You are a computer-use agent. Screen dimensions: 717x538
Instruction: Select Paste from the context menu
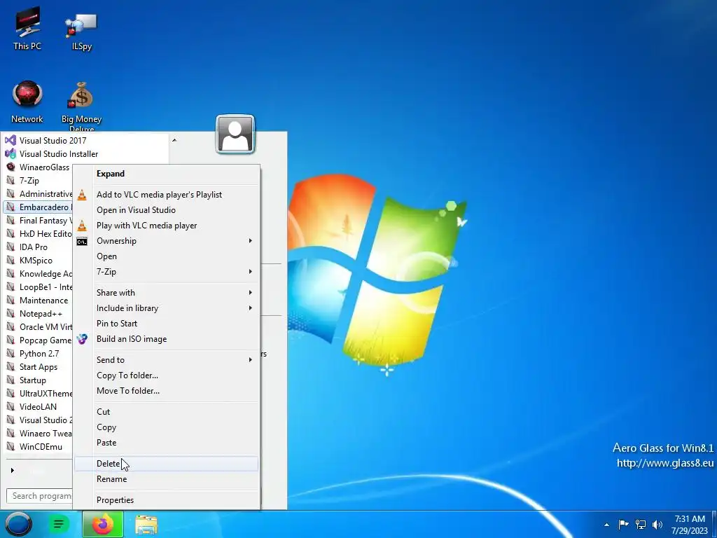(x=167, y=443)
